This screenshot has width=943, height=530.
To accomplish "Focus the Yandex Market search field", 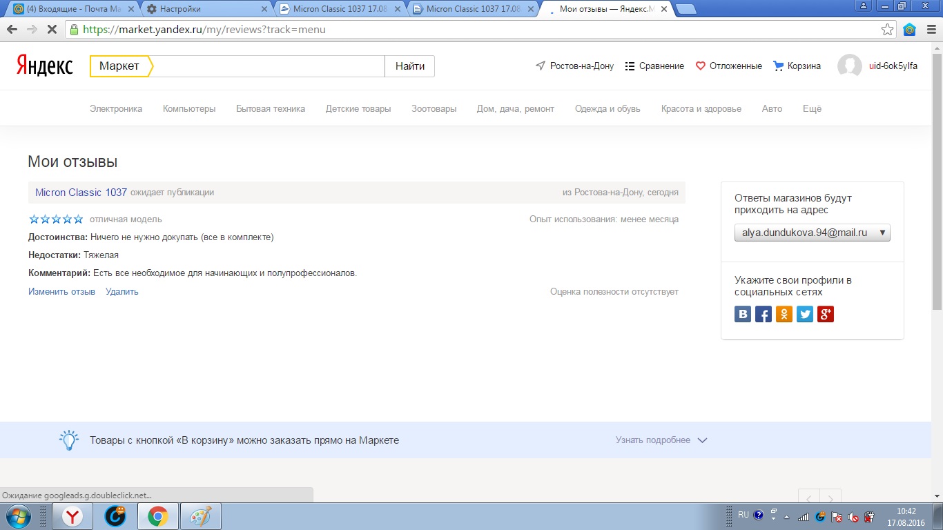I will 269,66.
